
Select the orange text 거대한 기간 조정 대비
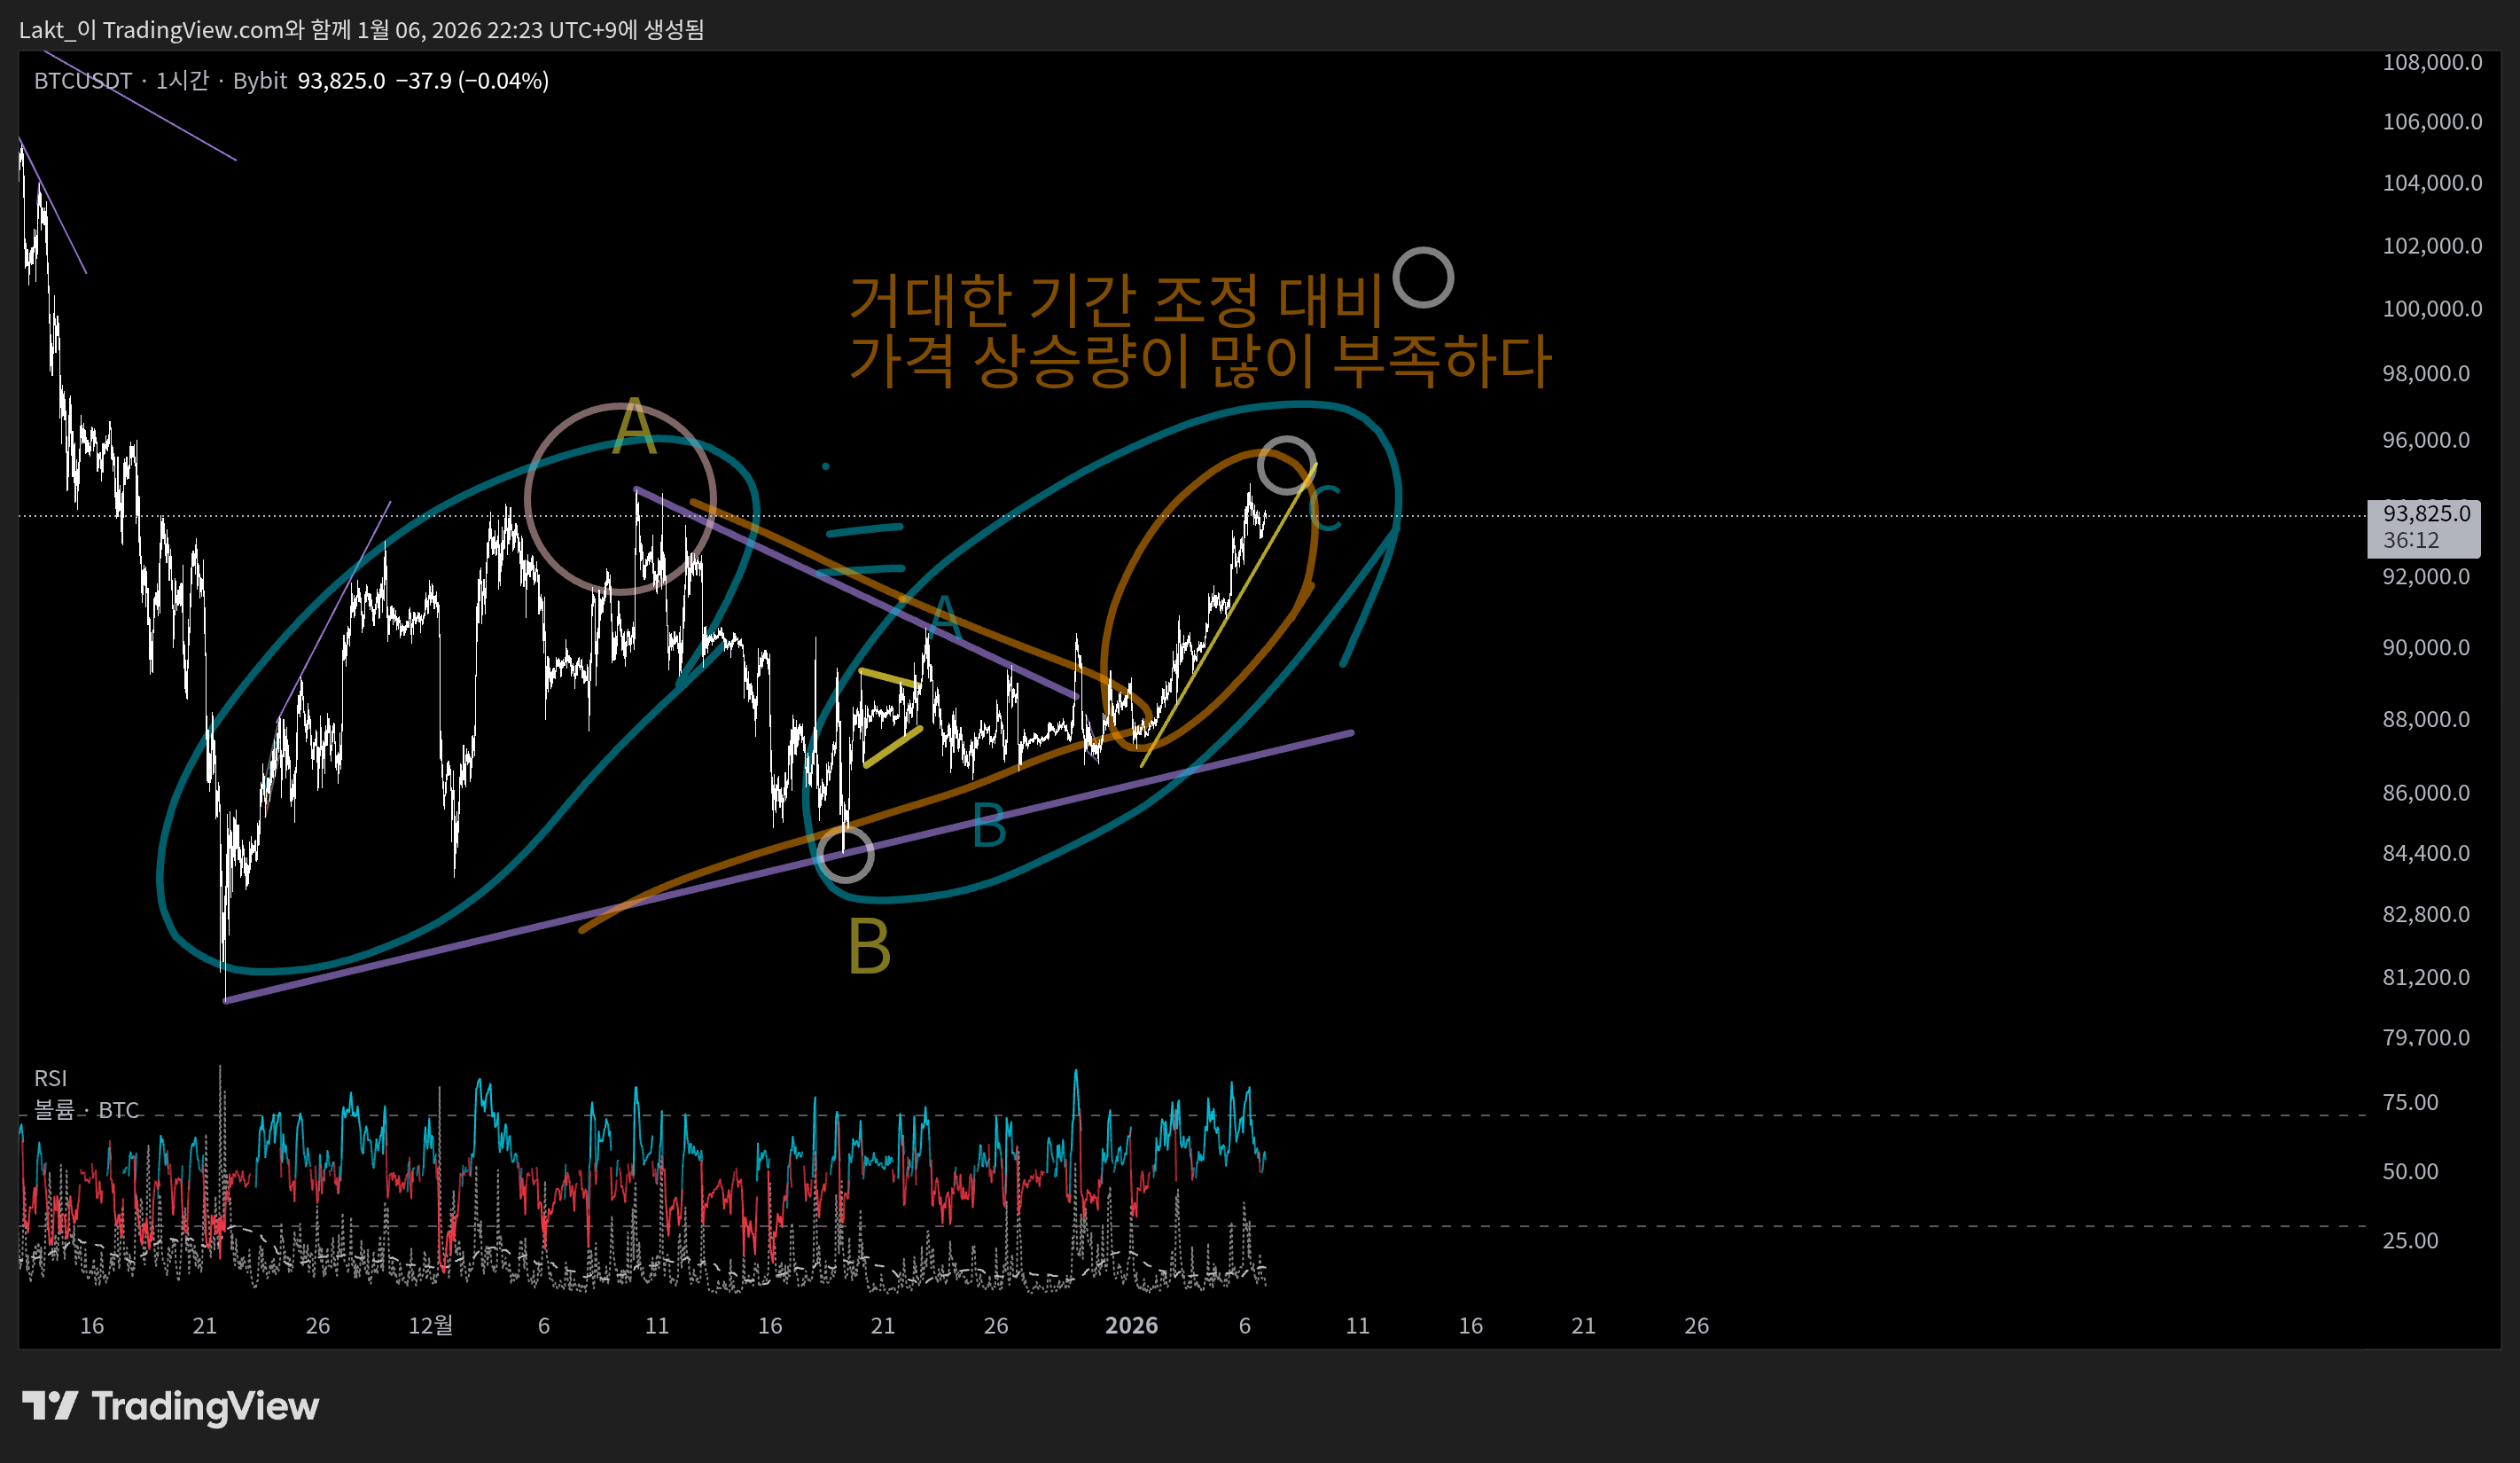tap(1115, 301)
